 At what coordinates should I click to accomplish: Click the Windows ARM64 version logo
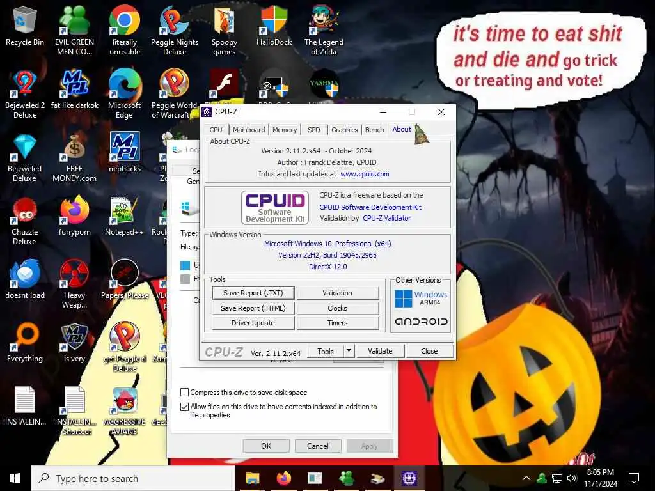[x=421, y=298]
